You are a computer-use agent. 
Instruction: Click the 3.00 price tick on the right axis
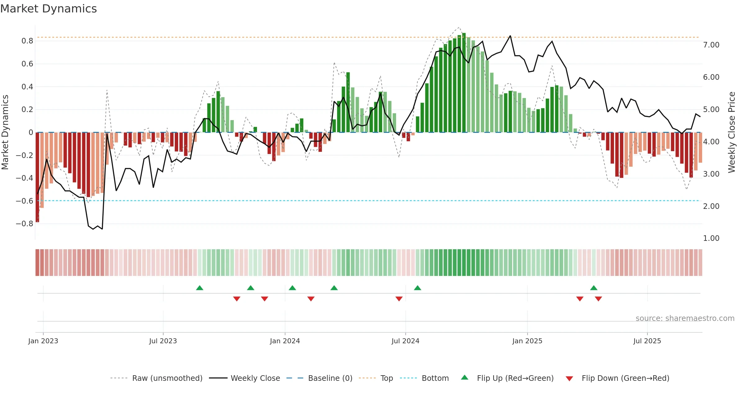711,174
